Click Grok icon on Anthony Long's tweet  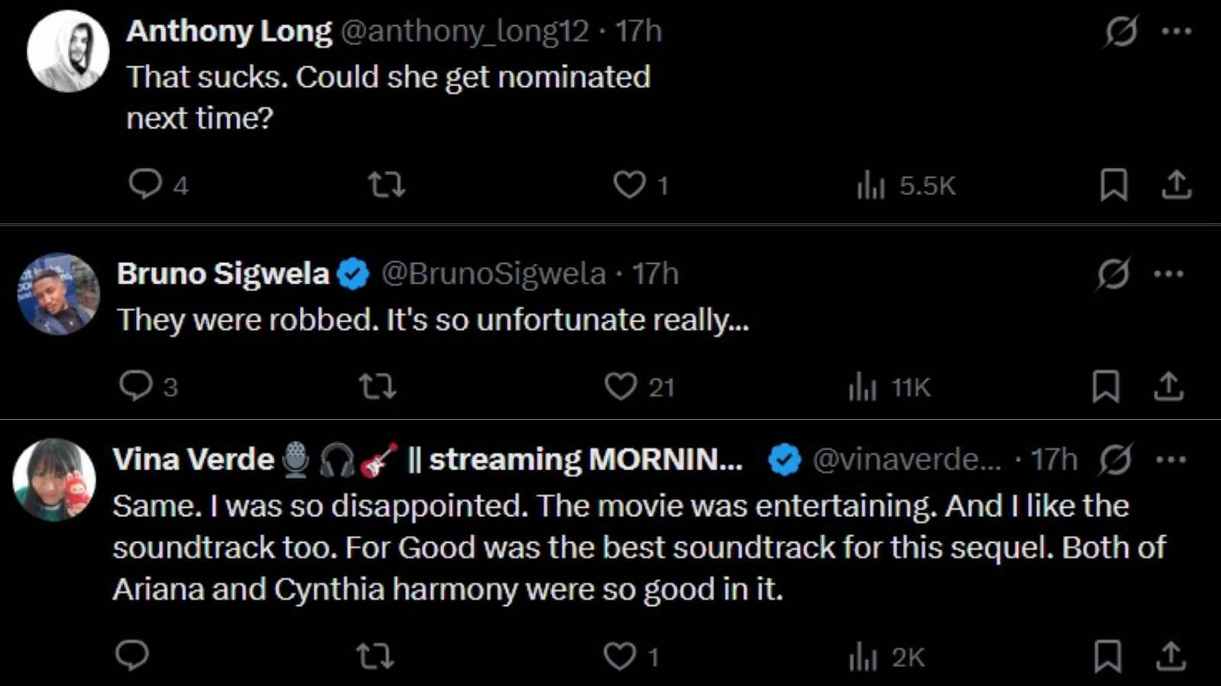coord(1121,31)
